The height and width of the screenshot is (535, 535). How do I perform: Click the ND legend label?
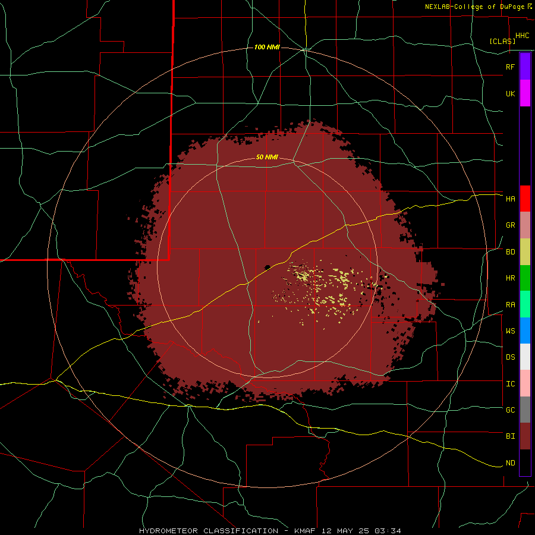(x=510, y=463)
